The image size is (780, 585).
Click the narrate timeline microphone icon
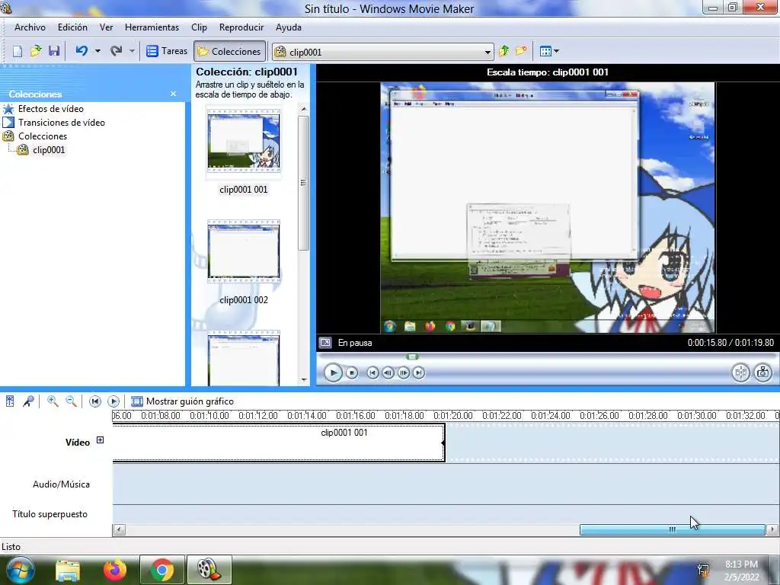tap(28, 401)
